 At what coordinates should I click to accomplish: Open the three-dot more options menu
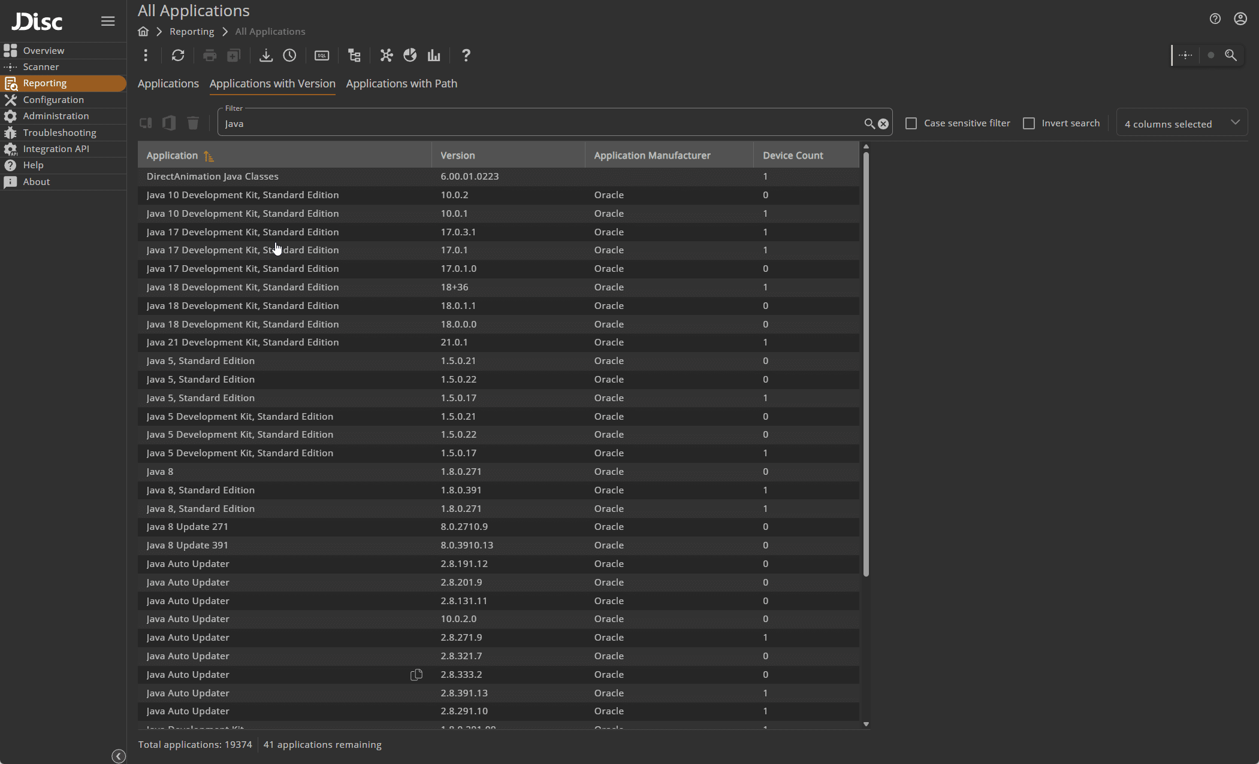click(146, 56)
